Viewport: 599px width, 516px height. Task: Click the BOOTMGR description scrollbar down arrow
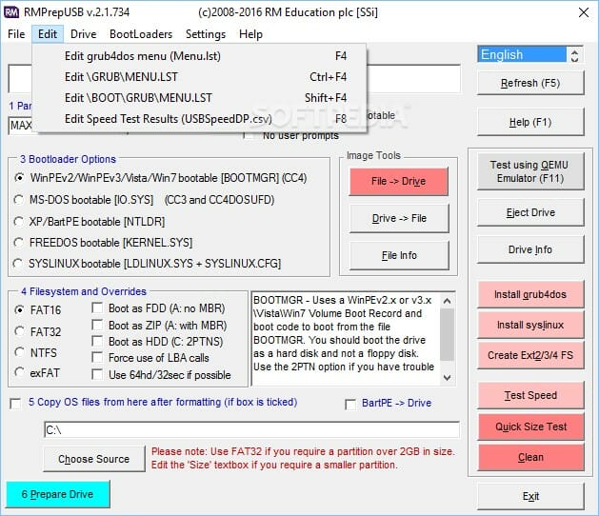point(447,377)
